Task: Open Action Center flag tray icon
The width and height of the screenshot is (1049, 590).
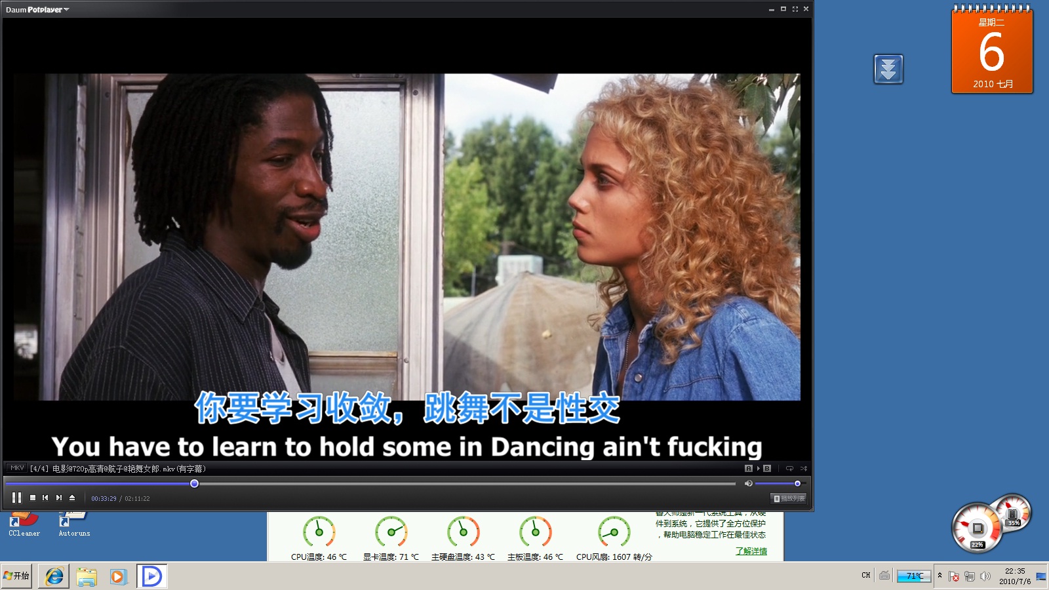Action: point(954,576)
